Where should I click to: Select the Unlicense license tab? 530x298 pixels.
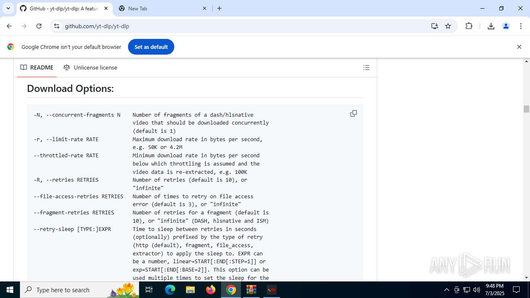click(90, 67)
